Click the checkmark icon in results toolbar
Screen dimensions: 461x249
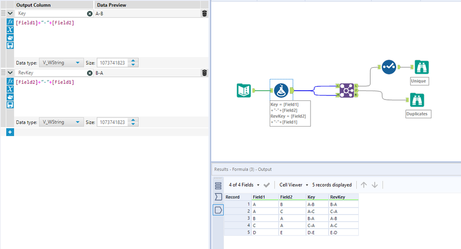267,185
